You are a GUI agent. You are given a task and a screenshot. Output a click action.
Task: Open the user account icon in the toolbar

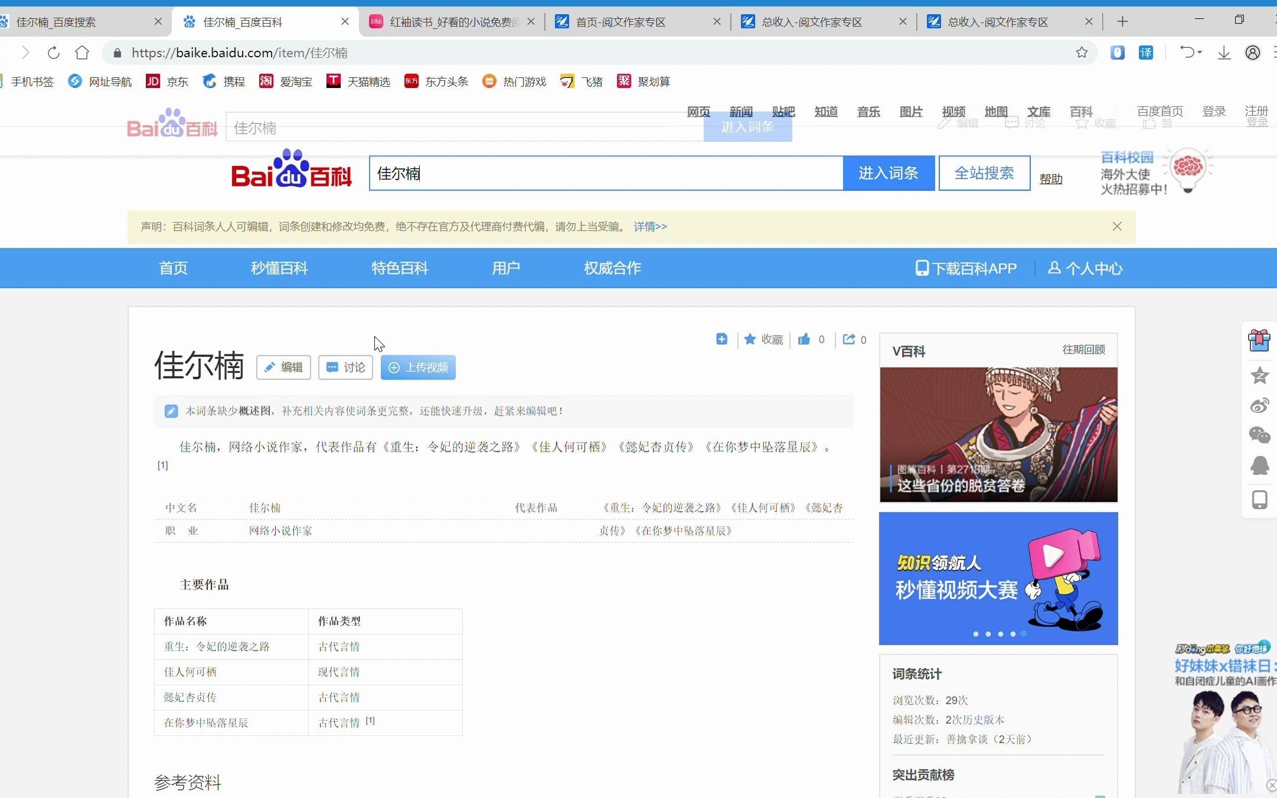(x=1253, y=53)
